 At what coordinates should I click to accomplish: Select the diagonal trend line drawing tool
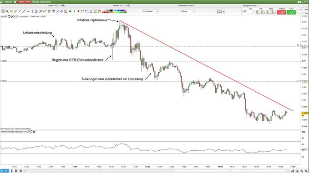coord(24,11)
